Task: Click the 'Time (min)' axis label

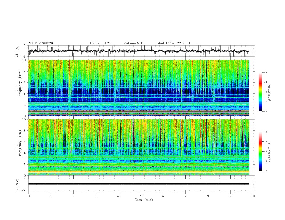Action: [144, 200]
